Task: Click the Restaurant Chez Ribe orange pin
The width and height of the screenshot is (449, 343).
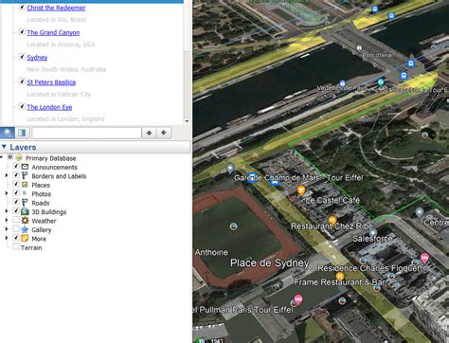Action: coord(332,221)
